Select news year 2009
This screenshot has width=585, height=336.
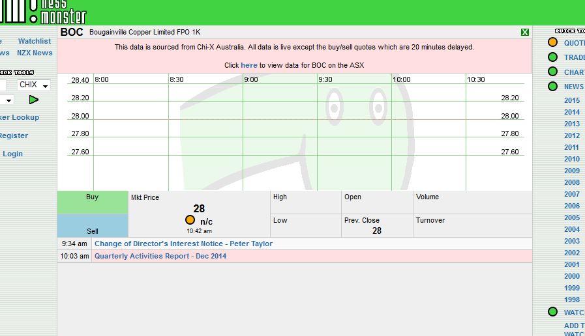572,171
